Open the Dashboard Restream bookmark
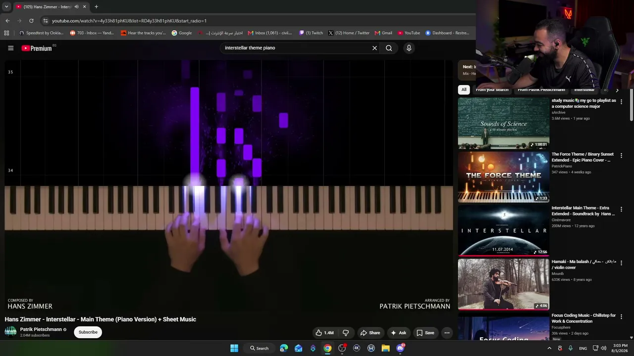Viewport: 634px width, 356px height. (447, 33)
